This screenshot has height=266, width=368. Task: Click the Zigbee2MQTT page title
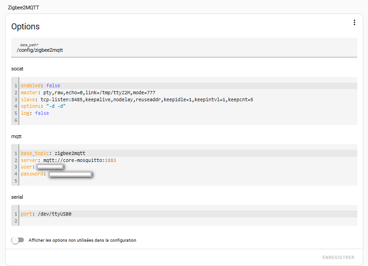23,7
